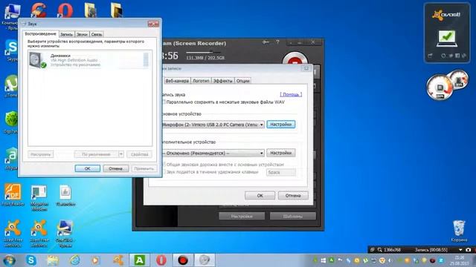Switch to Opera in the taskbar
Screen dimensions: 476x267
click(x=161, y=260)
